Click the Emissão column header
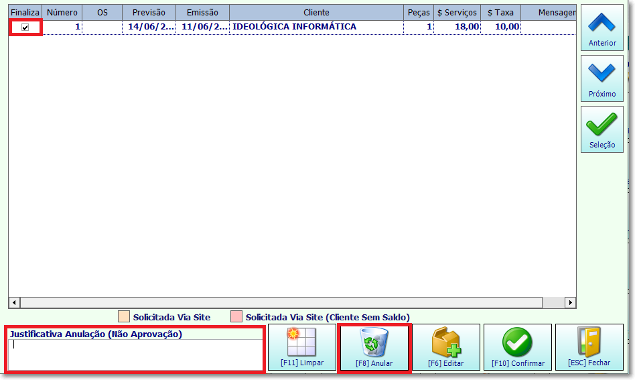 [202, 13]
